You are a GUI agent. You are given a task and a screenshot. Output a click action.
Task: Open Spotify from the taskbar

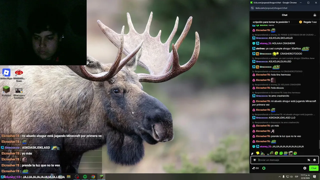[85, 177]
